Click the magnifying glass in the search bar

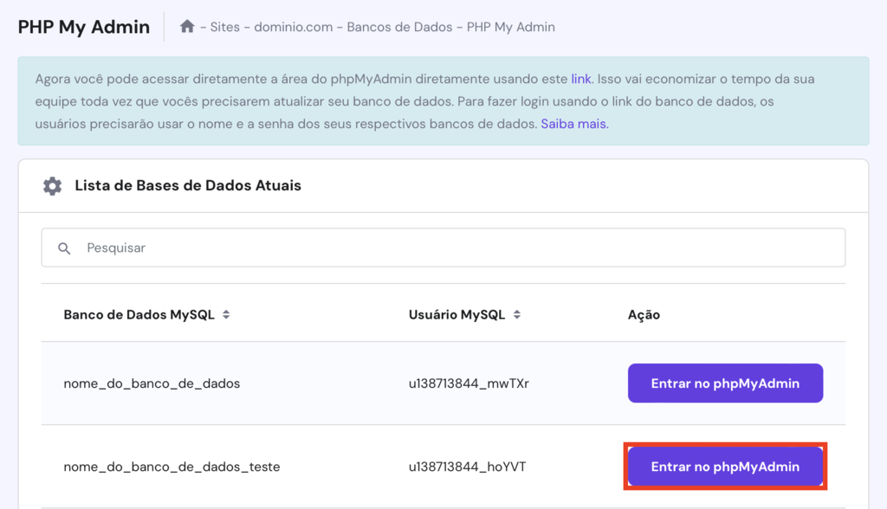[65, 248]
